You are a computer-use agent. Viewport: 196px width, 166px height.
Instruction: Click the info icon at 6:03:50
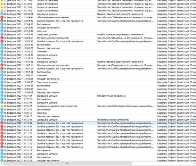(x=2, y=154)
